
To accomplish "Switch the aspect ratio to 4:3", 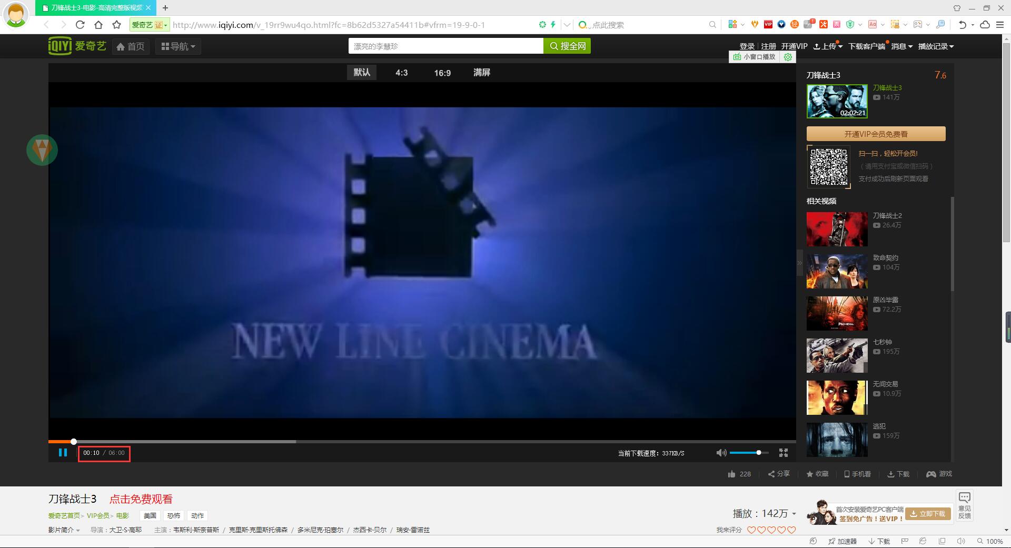I will (402, 73).
